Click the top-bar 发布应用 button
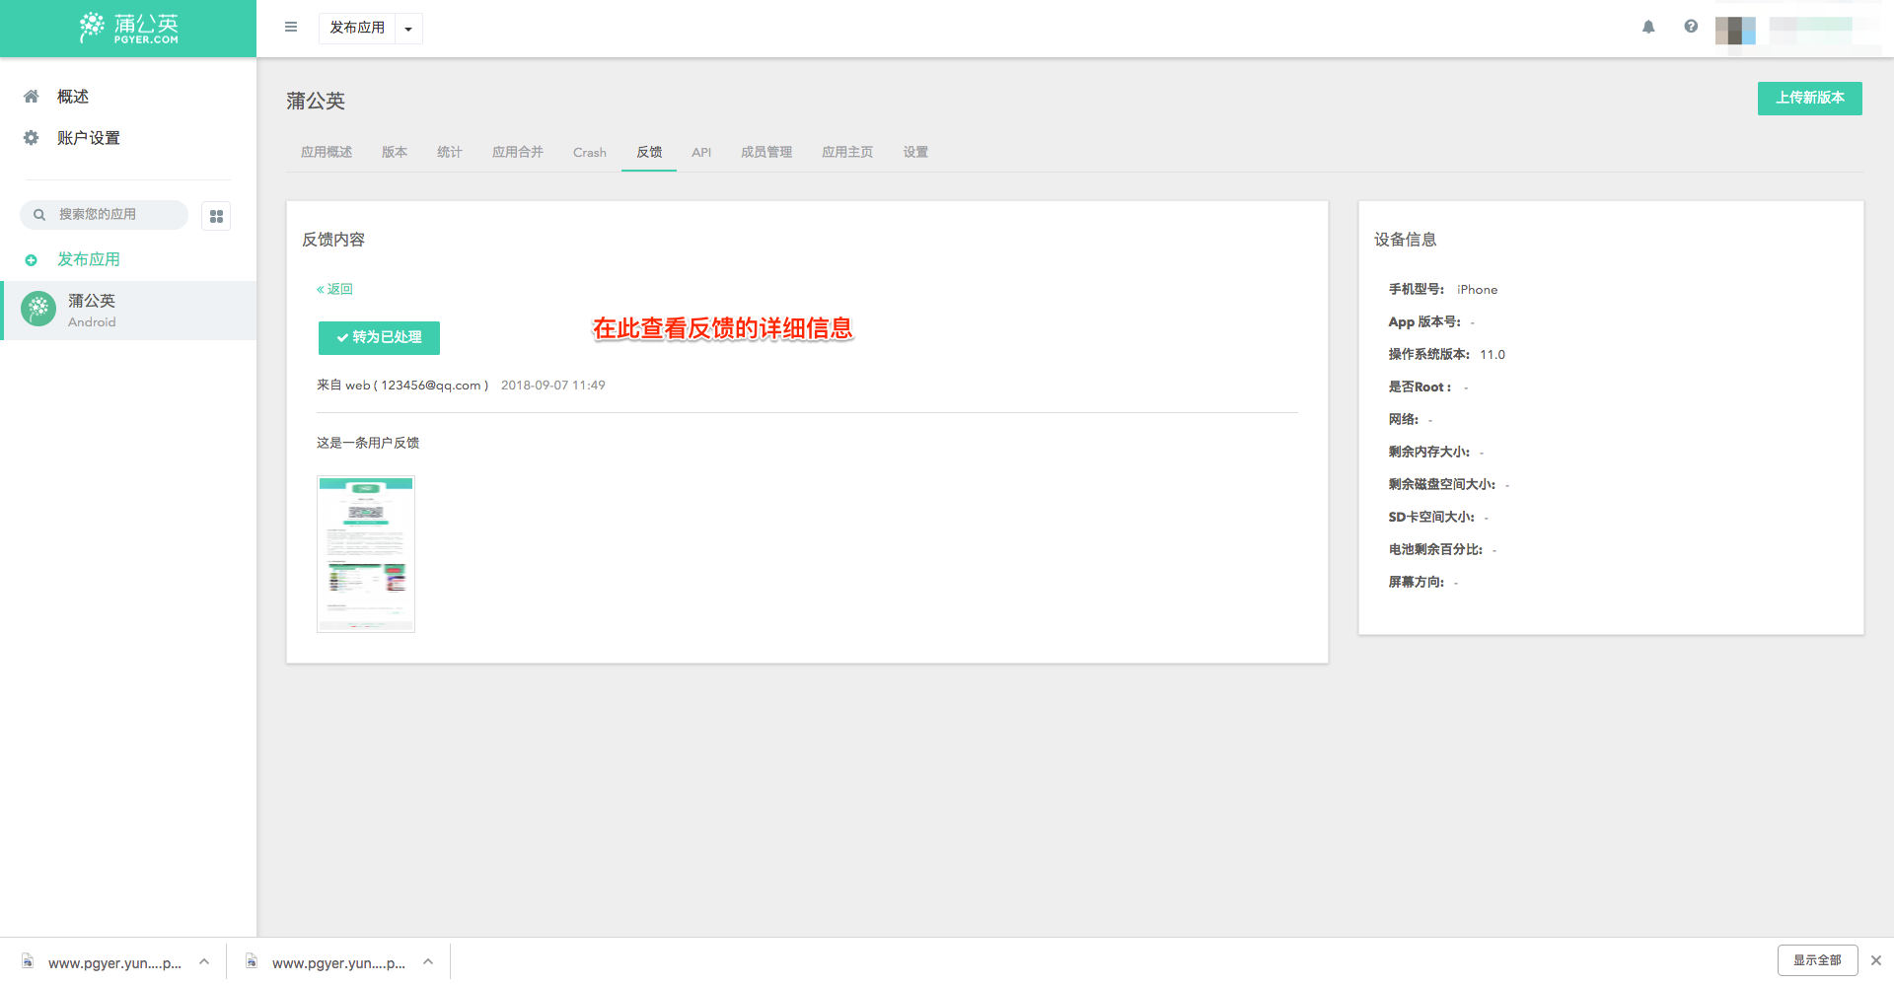 [357, 29]
